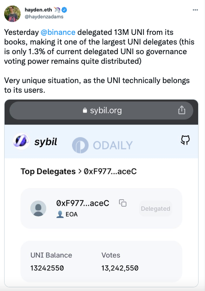The image size is (205, 291).
Task: Click the share icon in address bar
Action: point(182,110)
